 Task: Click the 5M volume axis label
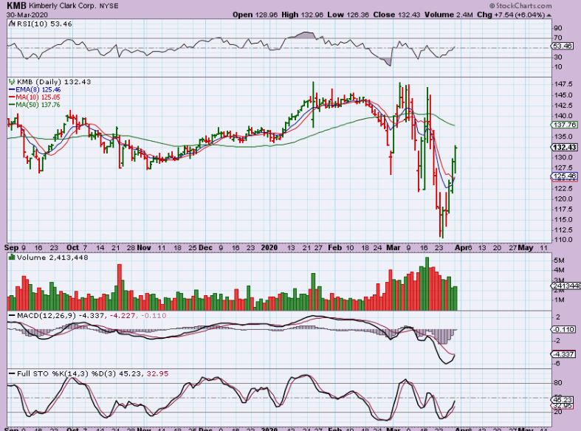click(559, 261)
